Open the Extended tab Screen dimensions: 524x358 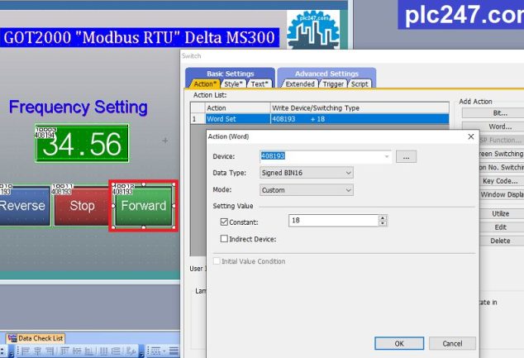pos(300,84)
